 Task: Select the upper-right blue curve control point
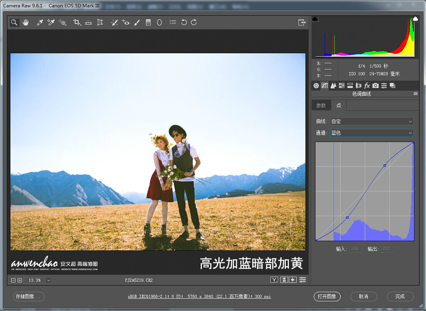tap(385, 166)
